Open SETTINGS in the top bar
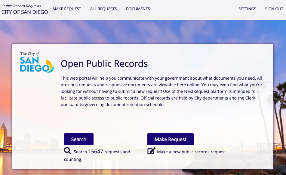The height and width of the screenshot is (175, 286). pyautogui.click(x=247, y=9)
